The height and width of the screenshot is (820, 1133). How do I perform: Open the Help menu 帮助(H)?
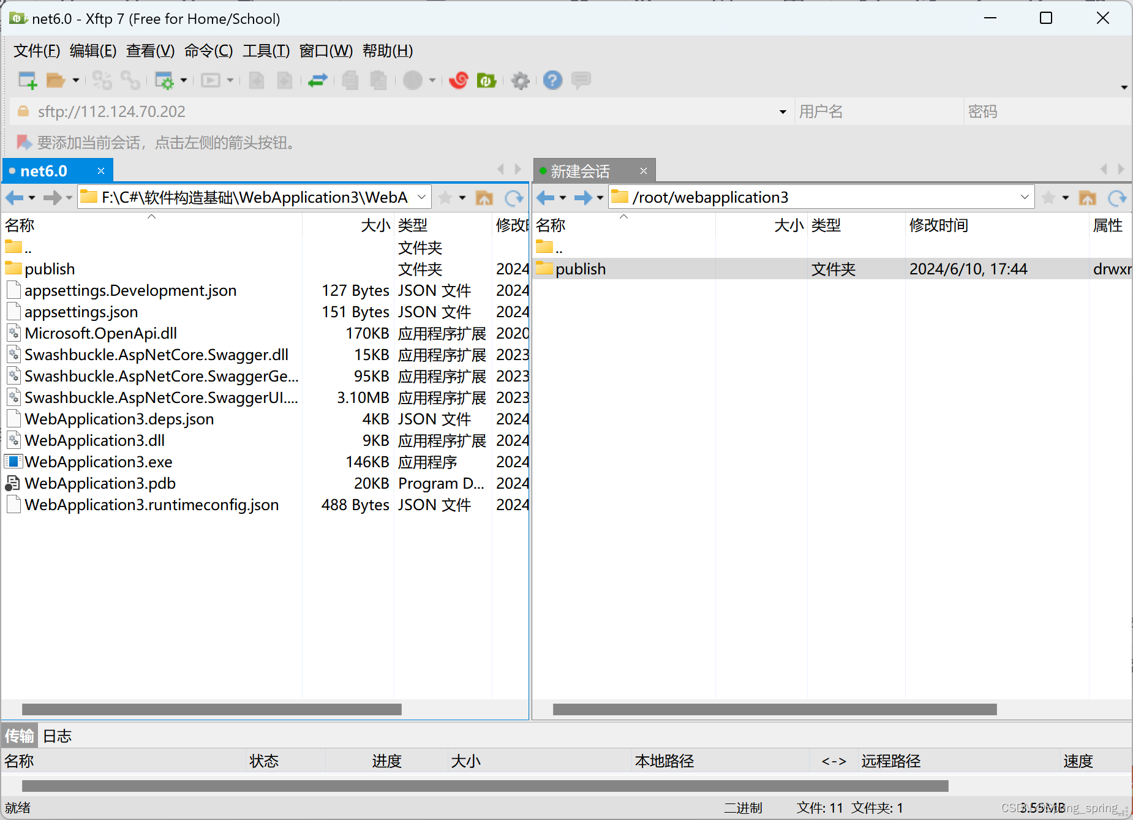pos(388,51)
